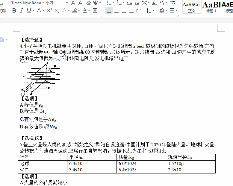
Task: Click the Show/Hide paragraph marks icon
Action: click(x=162, y=3)
